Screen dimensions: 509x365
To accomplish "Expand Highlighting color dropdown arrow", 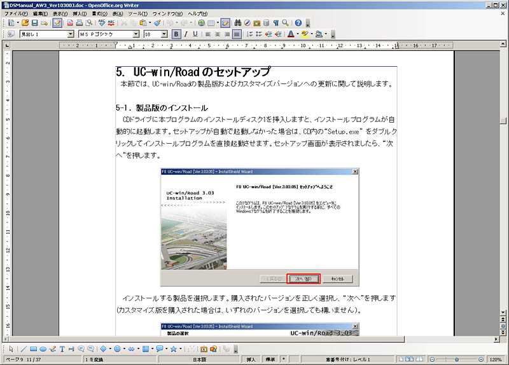I will 311,34.
